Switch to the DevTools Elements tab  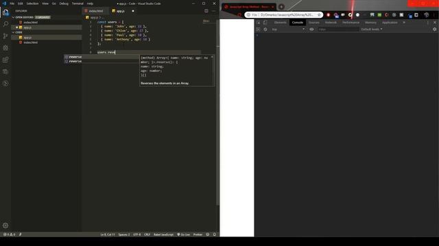pos(280,23)
